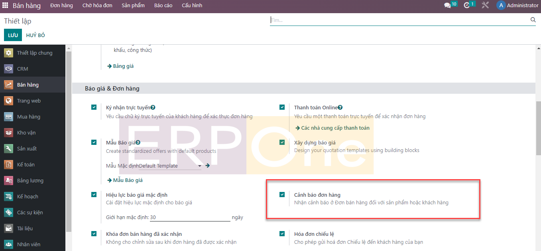Image resolution: width=541 pixels, height=251 pixels.
Task: Open the Cấu hình top menu
Action: point(192,6)
